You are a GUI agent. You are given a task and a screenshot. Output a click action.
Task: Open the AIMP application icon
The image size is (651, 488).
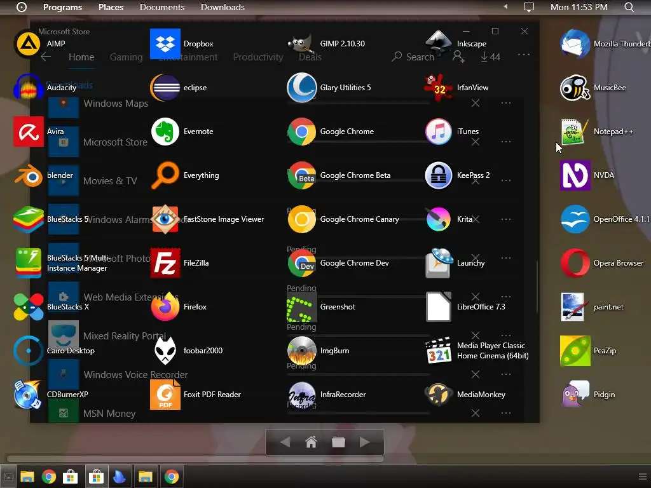coord(28,44)
